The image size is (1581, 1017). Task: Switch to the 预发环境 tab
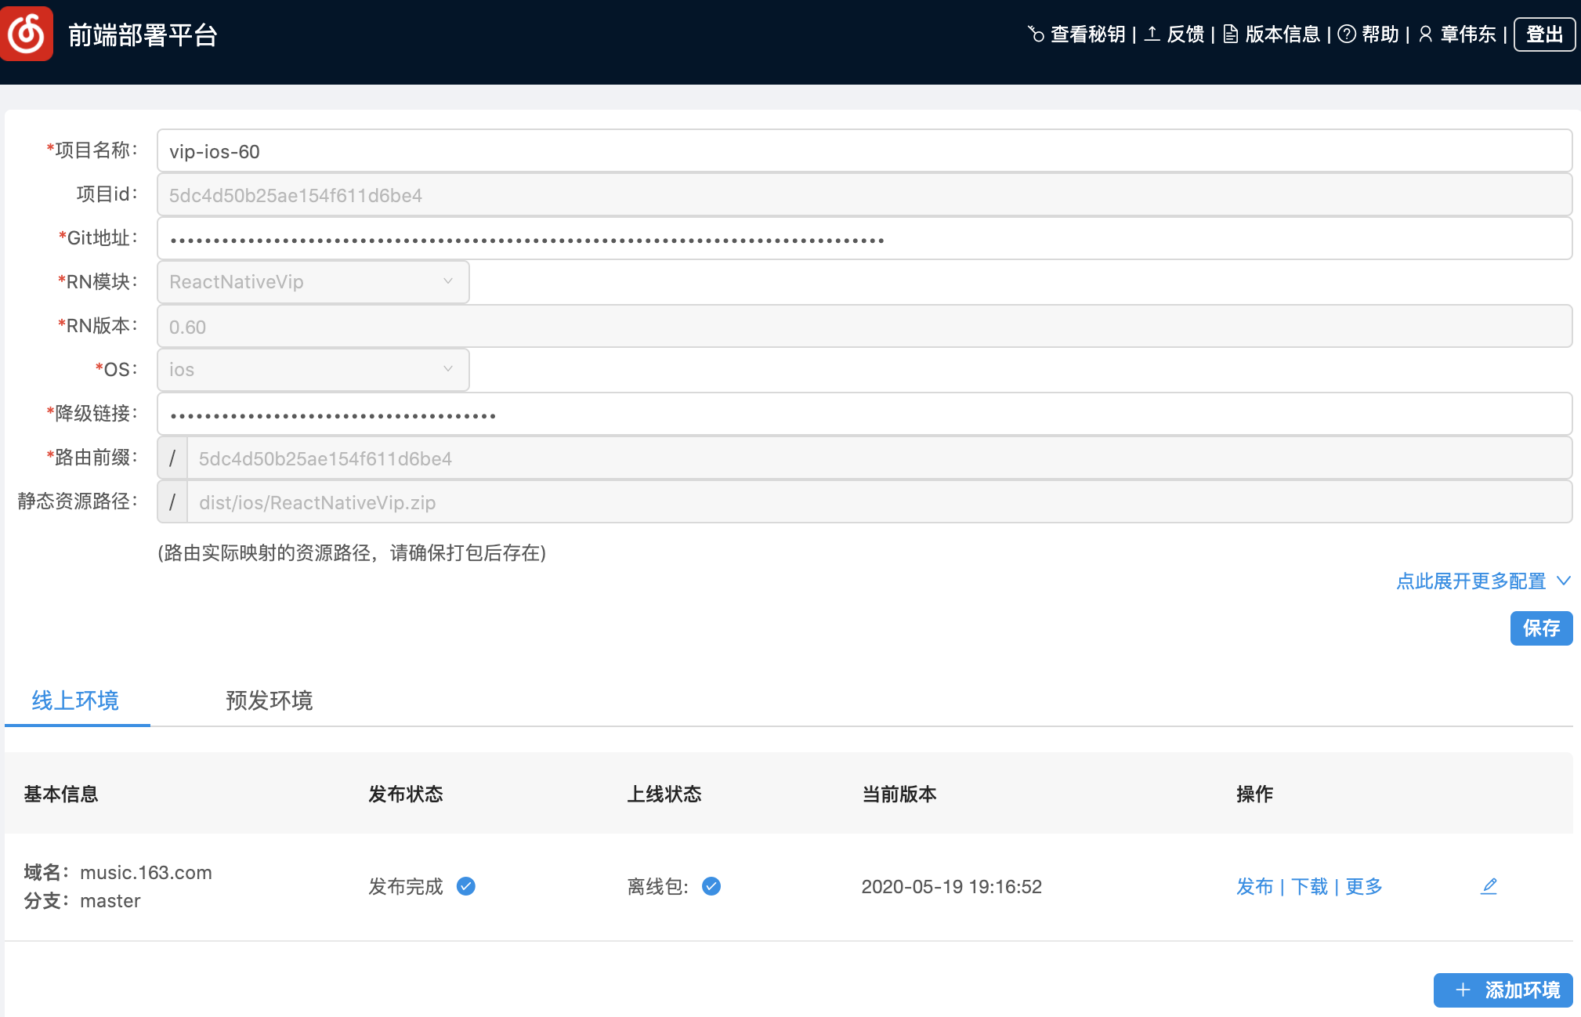coord(269,700)
